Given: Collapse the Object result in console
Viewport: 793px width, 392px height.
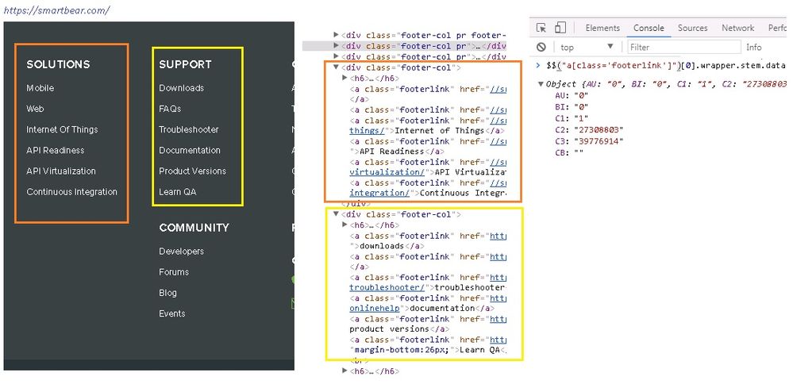Looking at the screenshot, I should click(x=541, y=84).
